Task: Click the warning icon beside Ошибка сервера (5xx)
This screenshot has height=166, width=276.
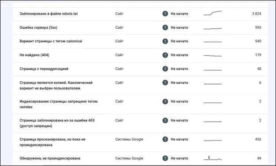Action: [x=165, y=27]
